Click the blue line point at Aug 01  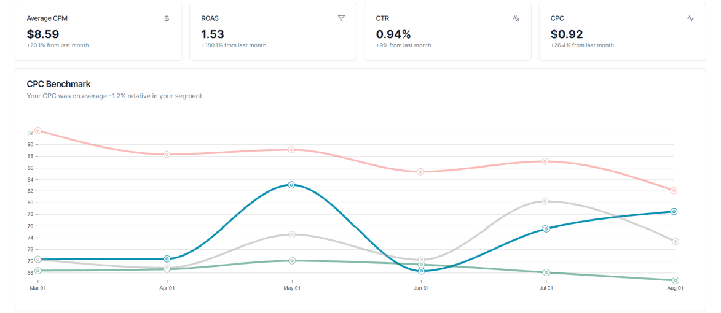[674, 212]
